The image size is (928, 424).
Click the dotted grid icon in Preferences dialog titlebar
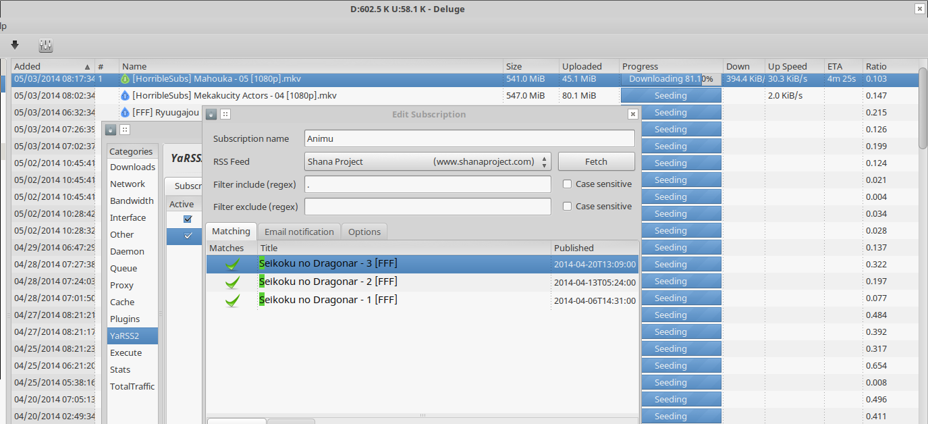coord(125,130)
